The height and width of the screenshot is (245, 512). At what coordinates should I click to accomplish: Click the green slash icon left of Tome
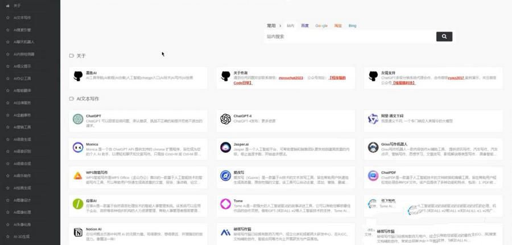78,204
